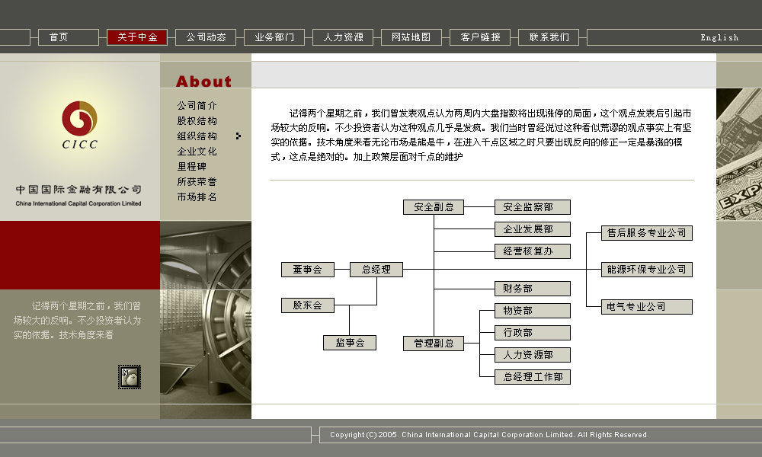The height and width of the screenshot is (457, 762).
Task: Select the 企业发展部 department box
Action: click(x=533, y=229)
